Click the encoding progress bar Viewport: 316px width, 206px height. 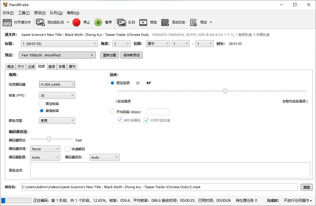[16, 201]
